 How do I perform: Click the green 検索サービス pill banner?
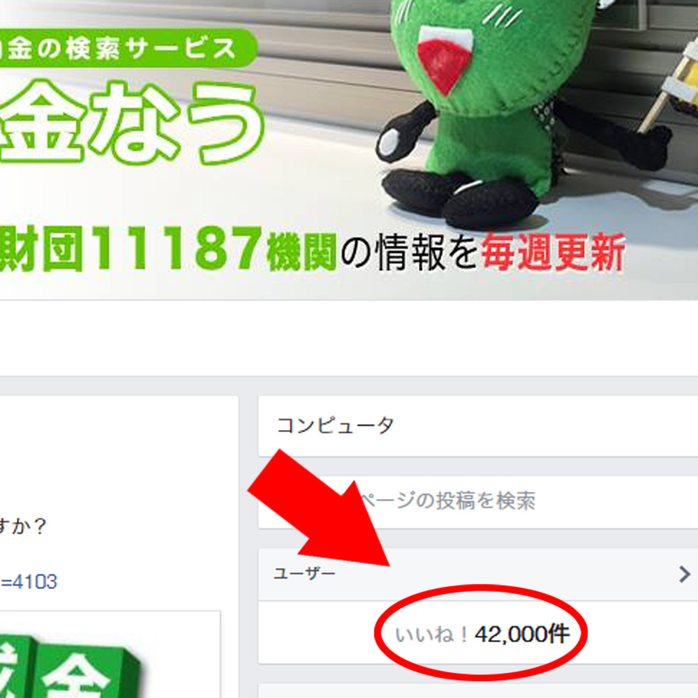coord(128,48)
